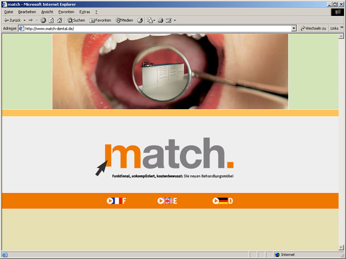Viewport: 346px width, 259px height.
Task: Click the Refresh page icon
Action: click(x=51, y=20)
